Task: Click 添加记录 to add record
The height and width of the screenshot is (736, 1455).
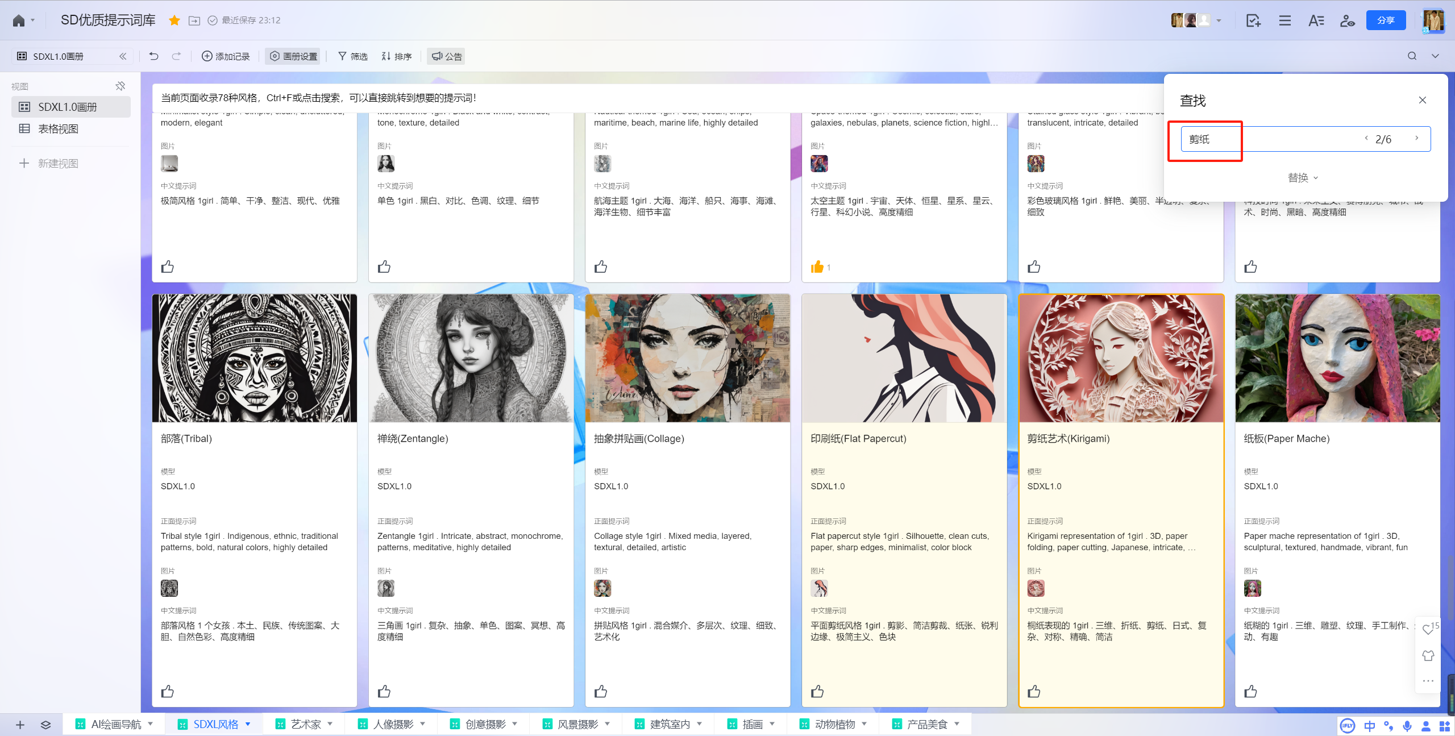Action: pos(226,56)
